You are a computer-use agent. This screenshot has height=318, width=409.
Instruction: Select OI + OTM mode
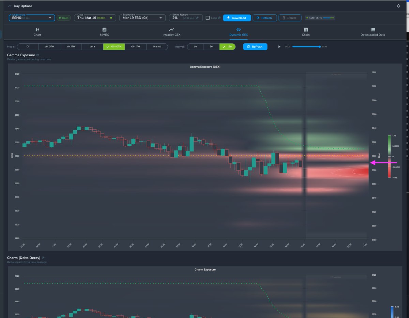pyautogui.click(x=114, y=47)
